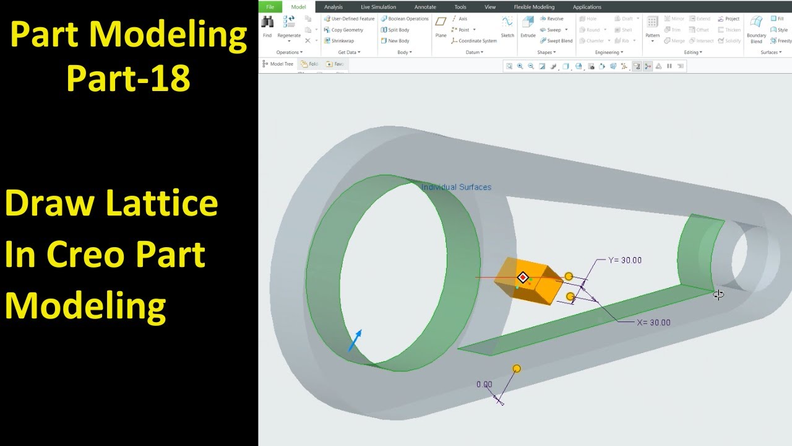The image size is (792, 446).
Task: Click the Repaint icon in graphics toolbar
Action: click(x=542, y=66)
